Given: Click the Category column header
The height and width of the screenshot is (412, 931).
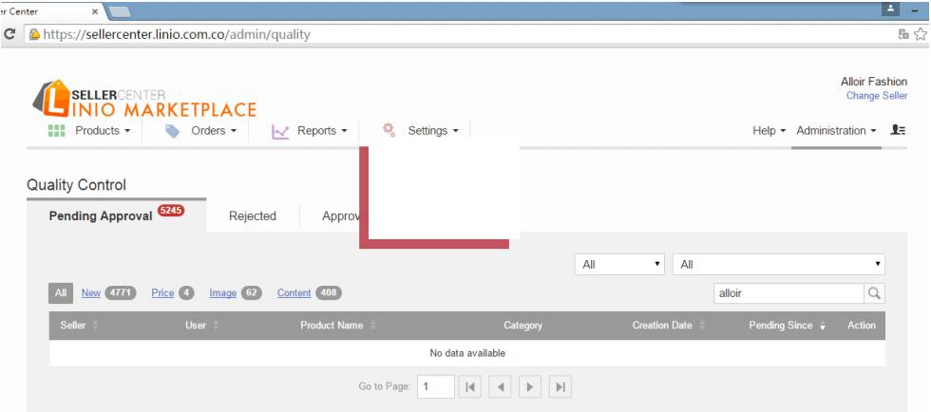Looking at the screenshot, I should [x=522, y=326].
